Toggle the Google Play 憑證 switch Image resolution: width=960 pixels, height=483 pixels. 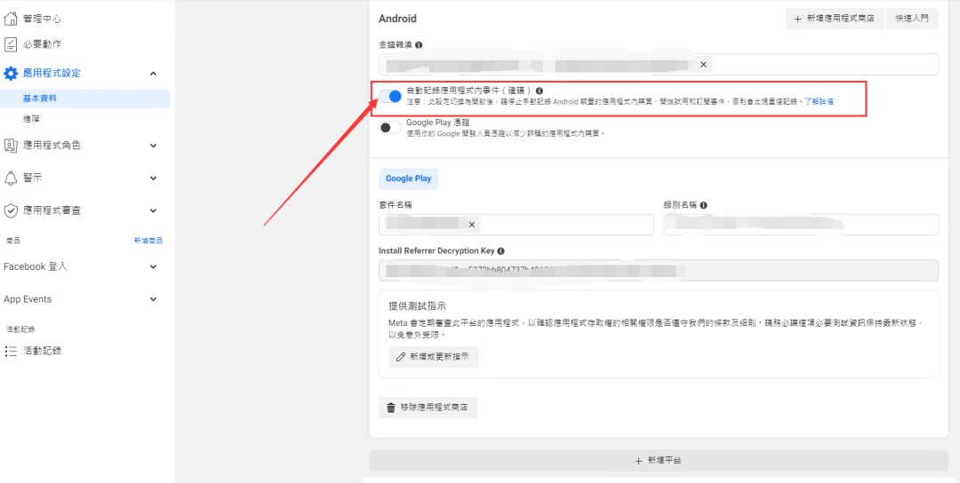pyautogui.click(x=390, y=127)
